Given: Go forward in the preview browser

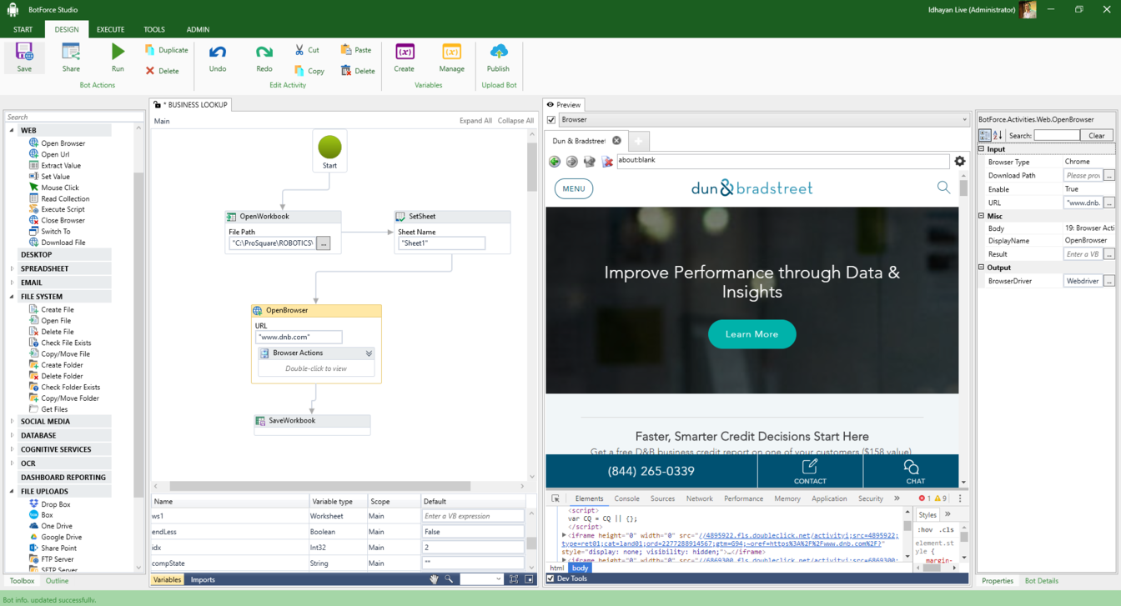Looking at the screenshot, I should [x=572, y=161].
